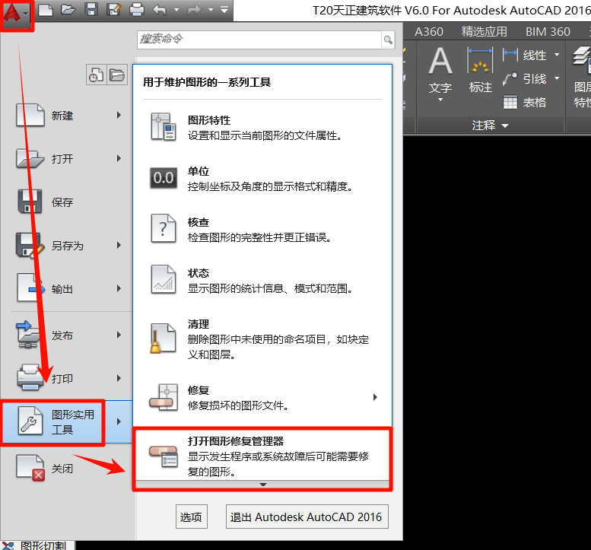Click the 表格 table tool
This screenshot has height=550, width=591.
click(x=525, y=102)
